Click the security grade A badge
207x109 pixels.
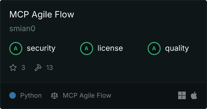[x=16, y=49]
